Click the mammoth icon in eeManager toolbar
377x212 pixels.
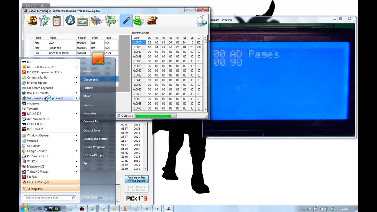point(32,21)
